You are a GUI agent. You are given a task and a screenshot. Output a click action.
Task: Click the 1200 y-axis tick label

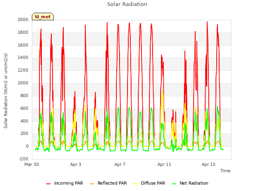[23, 70]
